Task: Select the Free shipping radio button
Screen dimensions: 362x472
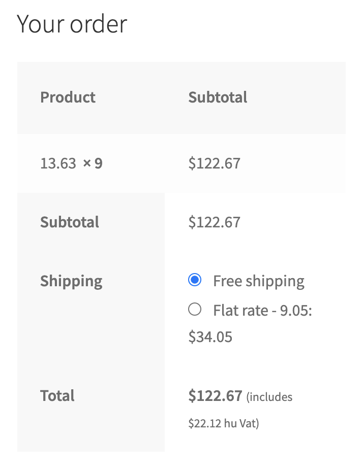Action: click(x=195, y=280)
